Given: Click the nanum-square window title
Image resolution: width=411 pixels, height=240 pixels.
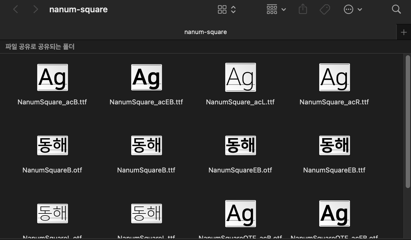Looking at the screenshot, I should pyautogui.click(x=78, y=9).
